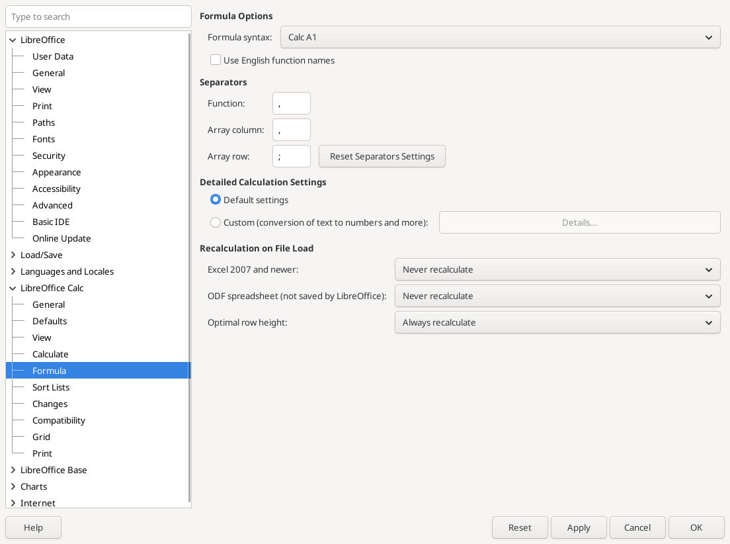Open the Changes options page
The image size is (730, 544).
pyautogui.click(x=50, y=404)
